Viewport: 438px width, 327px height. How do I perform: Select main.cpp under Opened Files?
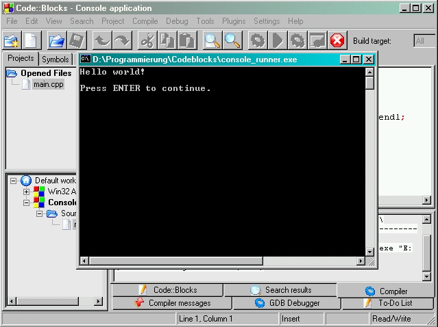tap(49, 84)
